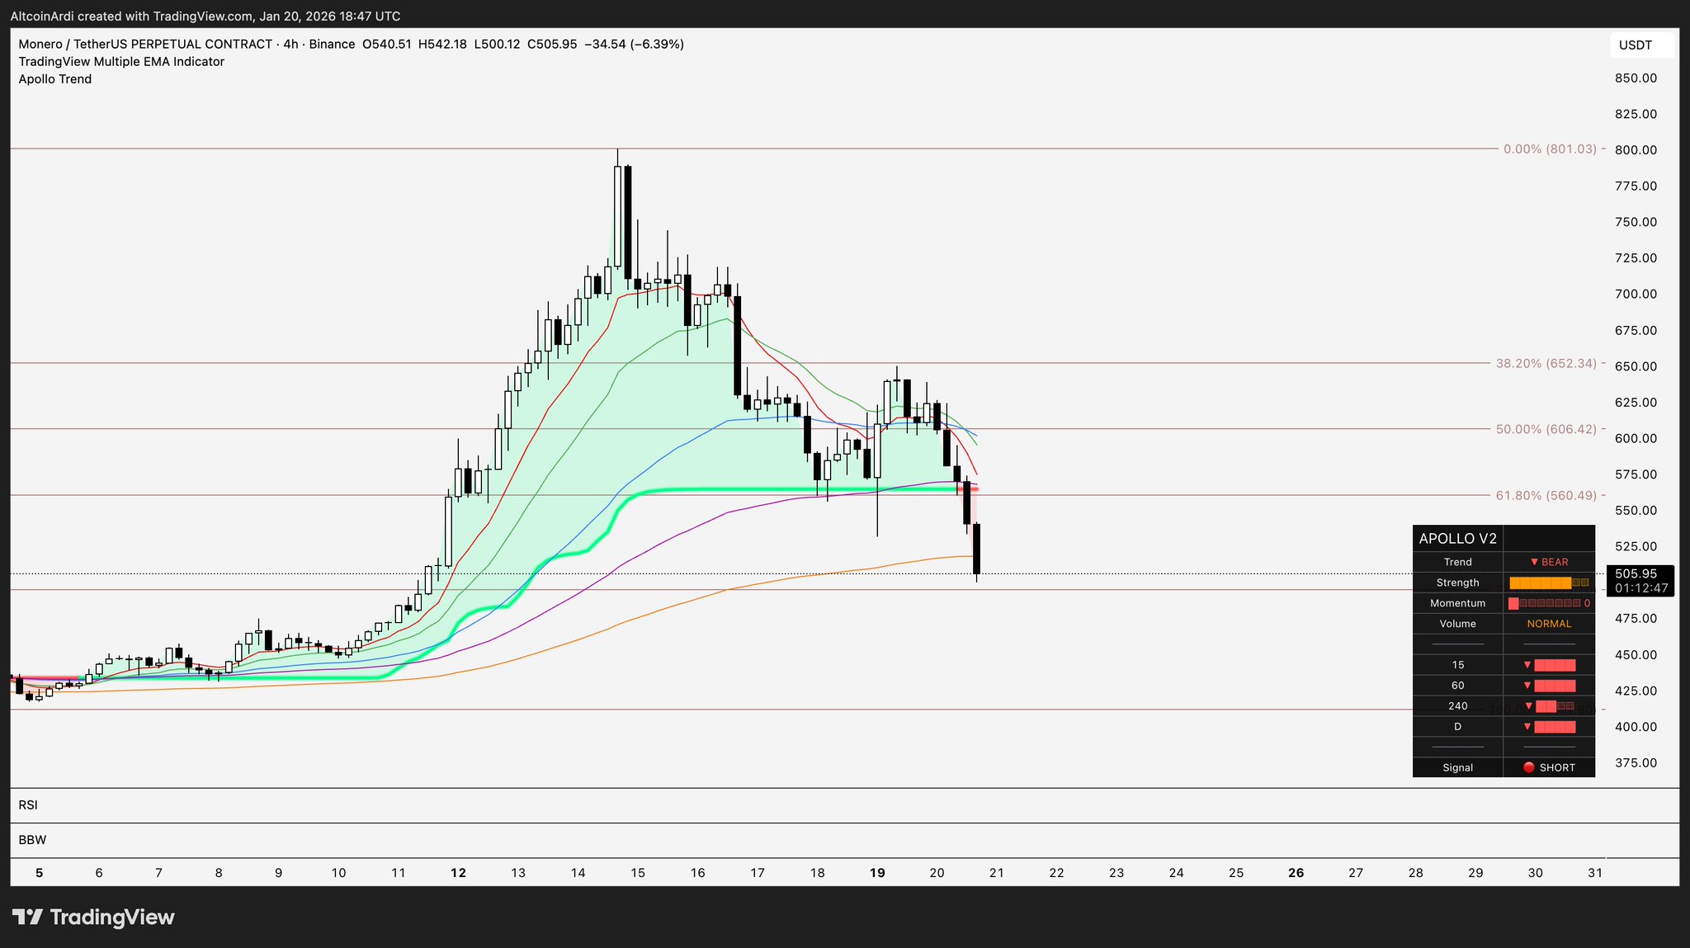1690x948 pixels.
Task: Click the current price 505.95 countdown label
Action: coord(1640,581)
